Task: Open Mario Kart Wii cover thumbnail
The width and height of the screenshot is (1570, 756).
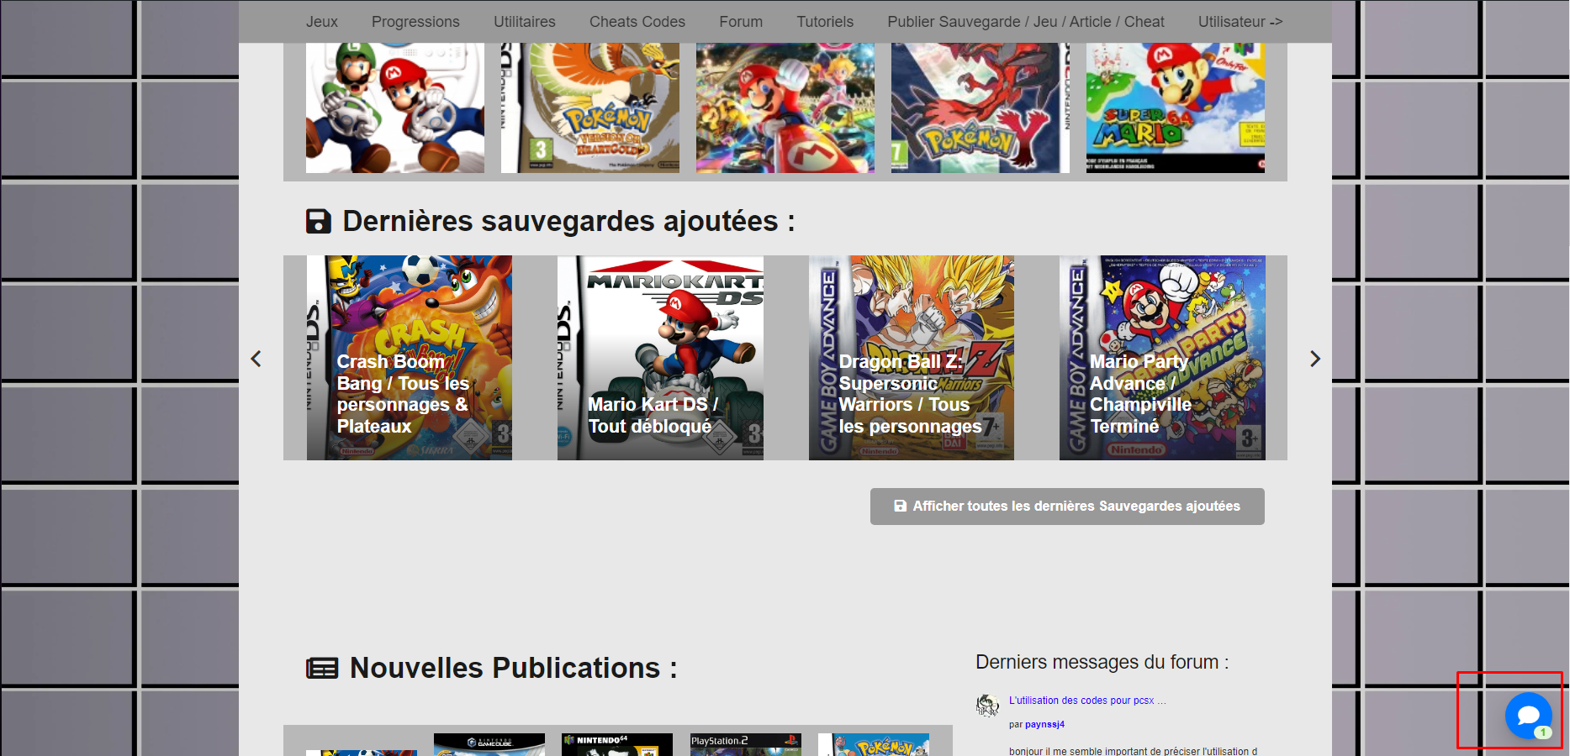Action: point(395,108)
